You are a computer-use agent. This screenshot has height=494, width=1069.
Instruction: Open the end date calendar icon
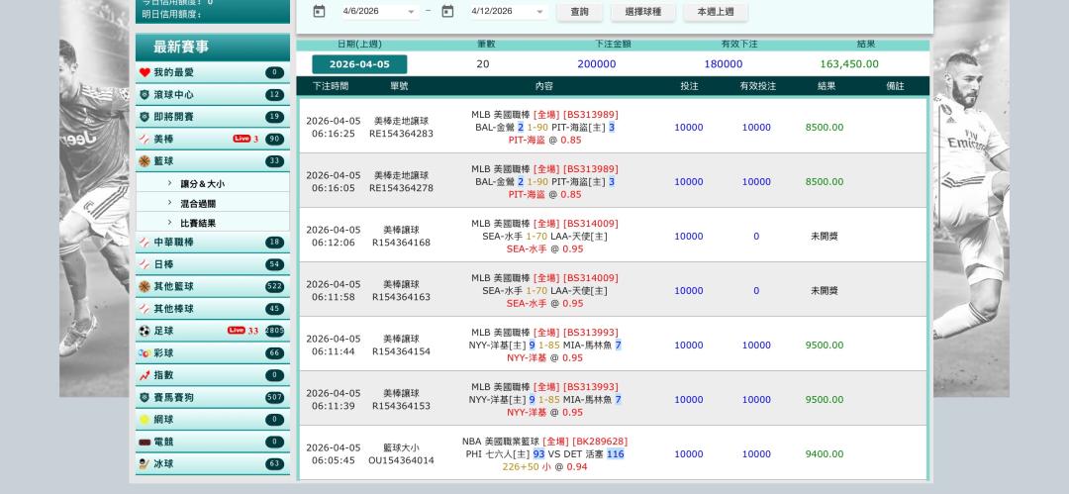coord(447,12)
